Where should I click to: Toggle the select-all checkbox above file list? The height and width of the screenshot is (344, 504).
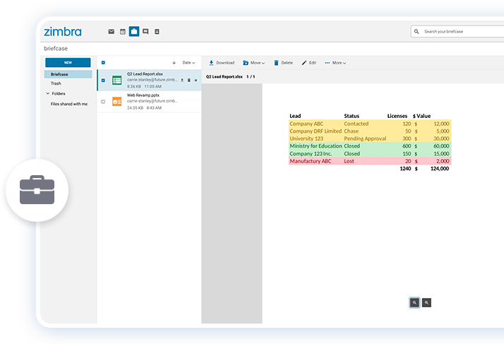point(103,63)
